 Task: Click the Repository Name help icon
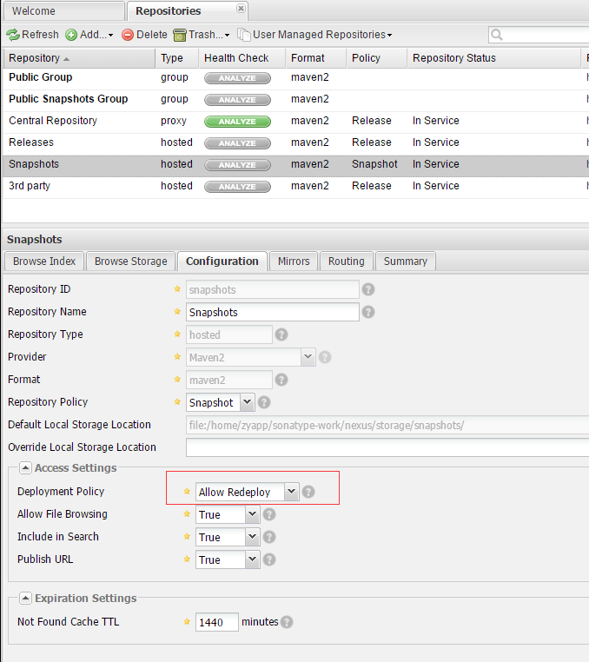[368, 312]
